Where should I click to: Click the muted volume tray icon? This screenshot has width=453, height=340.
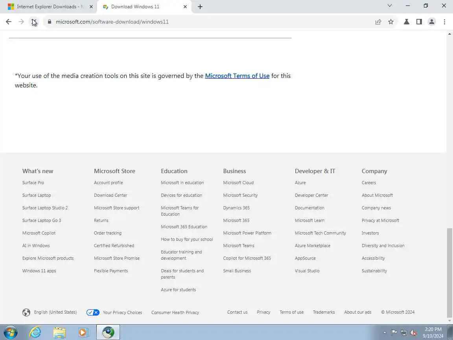[x=413, y=333]
